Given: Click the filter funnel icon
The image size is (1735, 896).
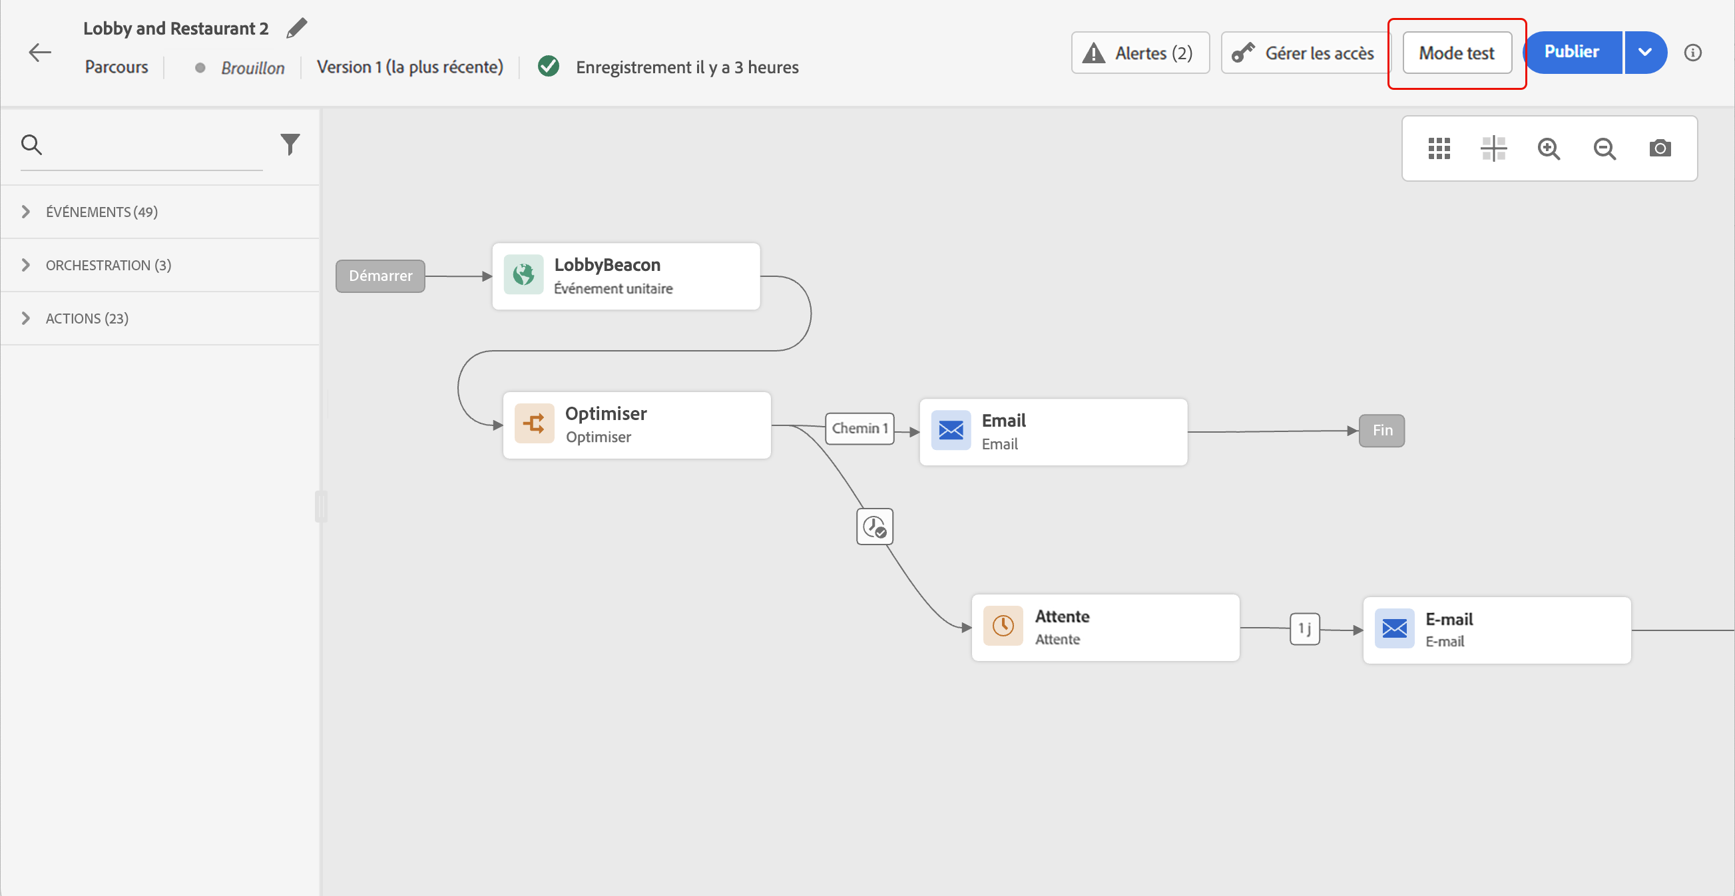Looking at the screenshot, I should (290, 144).
